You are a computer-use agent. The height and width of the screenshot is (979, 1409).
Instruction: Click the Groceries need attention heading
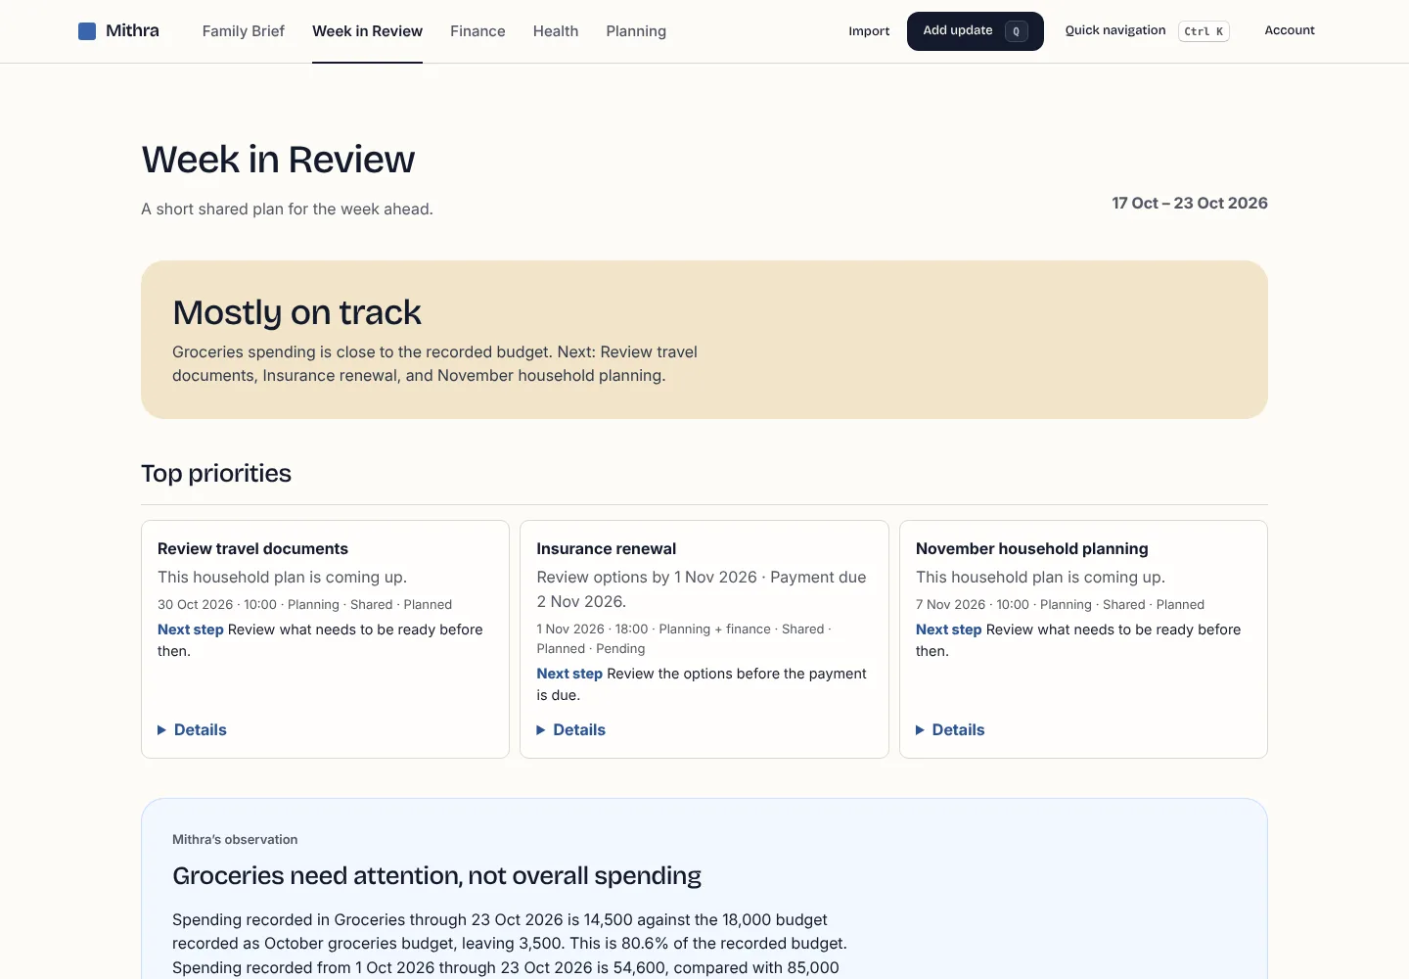coord(436,875)
